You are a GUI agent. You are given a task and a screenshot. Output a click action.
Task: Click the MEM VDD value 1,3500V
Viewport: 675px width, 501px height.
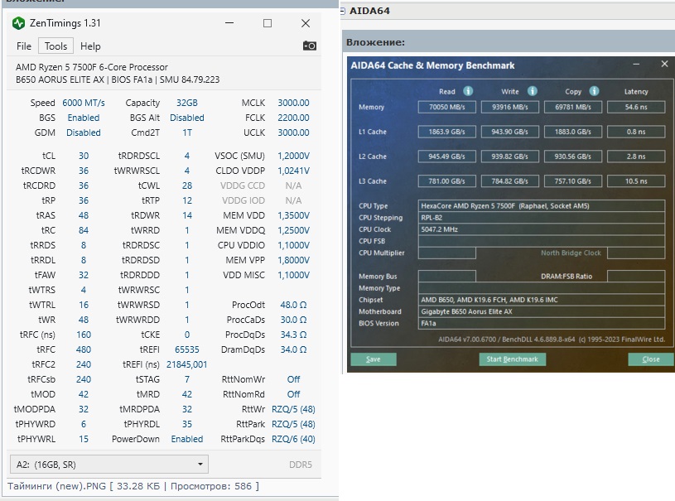[293, 215]
